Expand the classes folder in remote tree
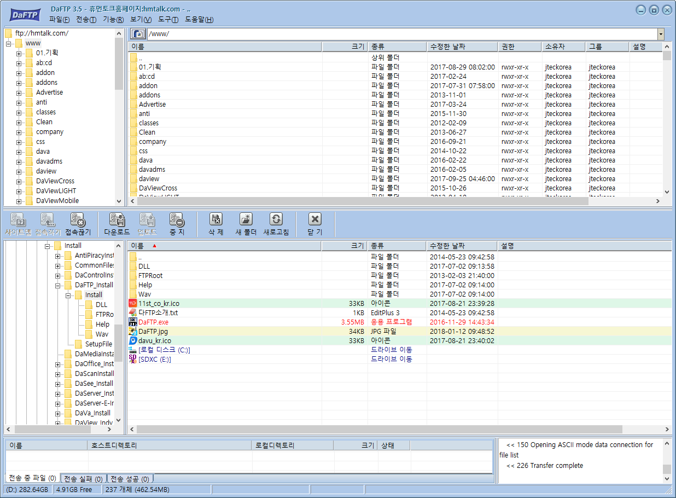This screenshot has height=498, width=676. [19, 112]
